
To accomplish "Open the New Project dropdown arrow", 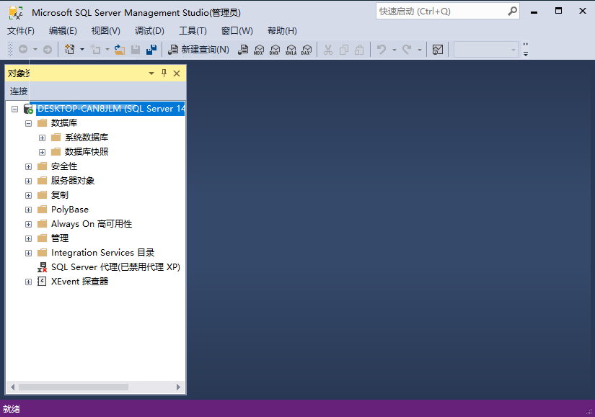I will tap(82, 49).
